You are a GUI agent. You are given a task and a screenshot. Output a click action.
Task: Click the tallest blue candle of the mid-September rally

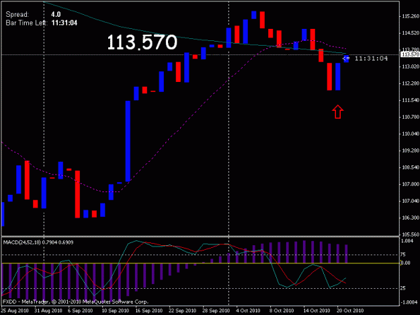tap(128, 141)
